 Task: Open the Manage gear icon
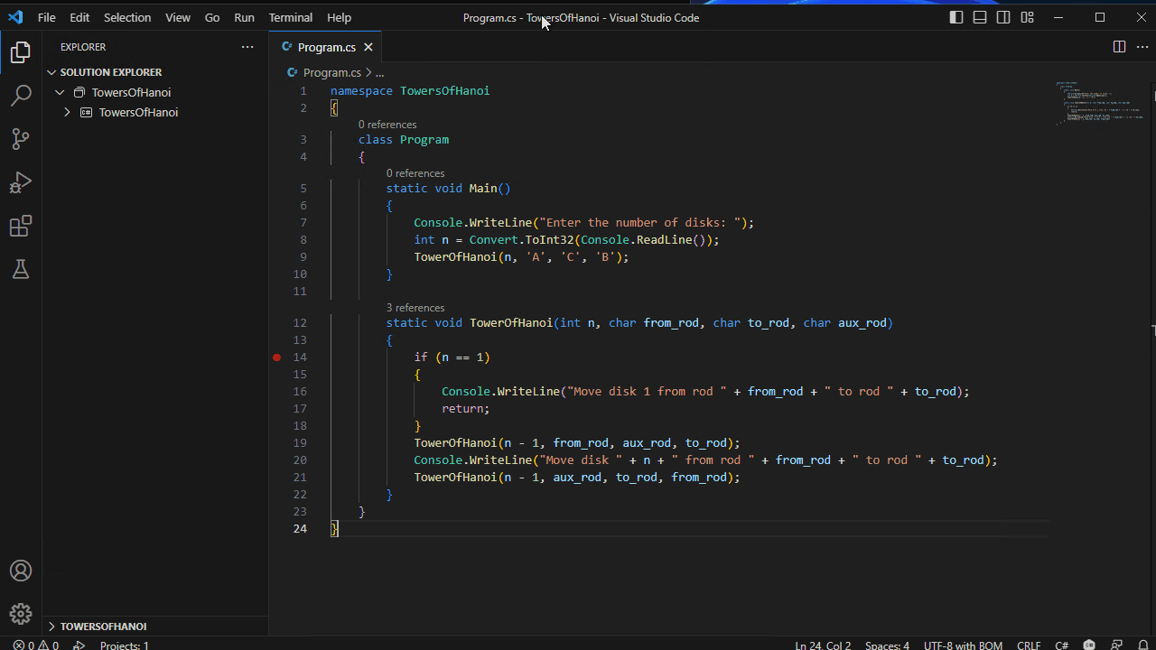pyautogui.click(x=21, y=614)
